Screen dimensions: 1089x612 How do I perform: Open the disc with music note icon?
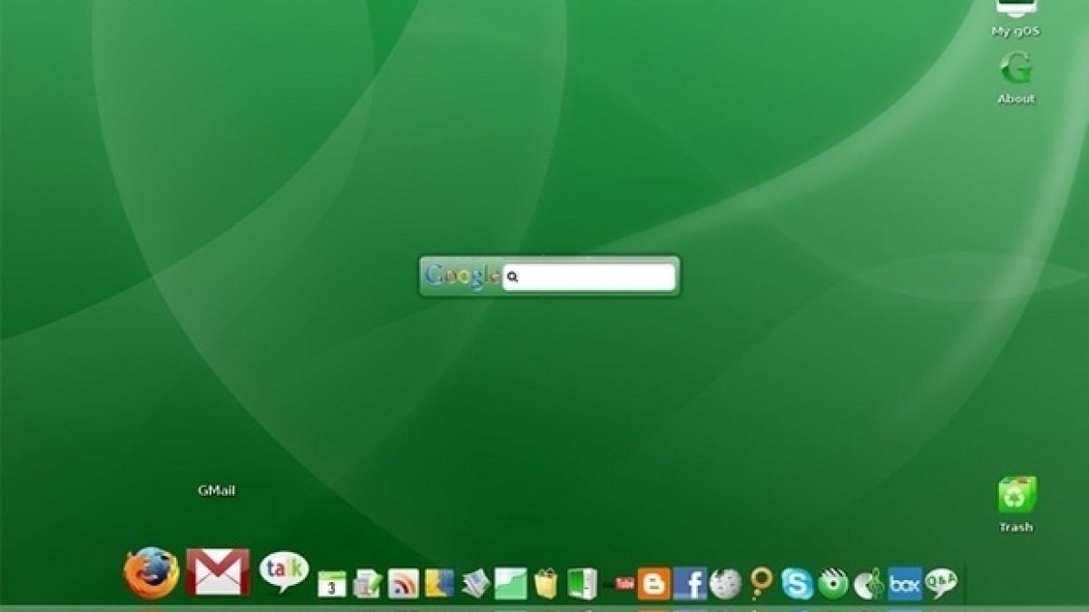(x=868, y=584)
